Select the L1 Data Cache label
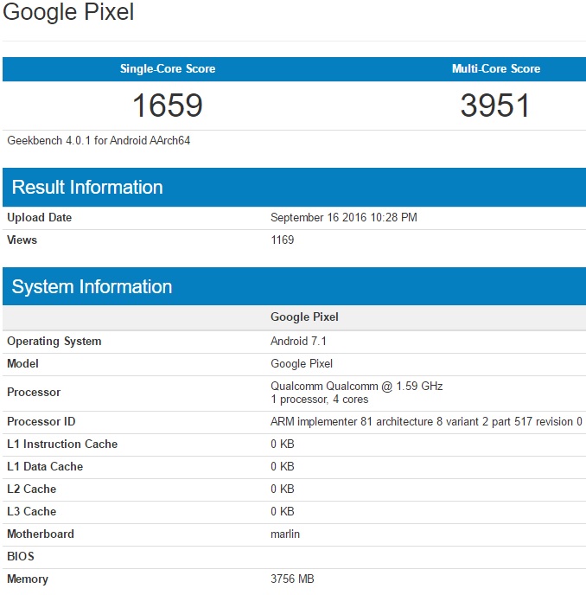Viewport: 586px width, 595px height. [45, 466]
